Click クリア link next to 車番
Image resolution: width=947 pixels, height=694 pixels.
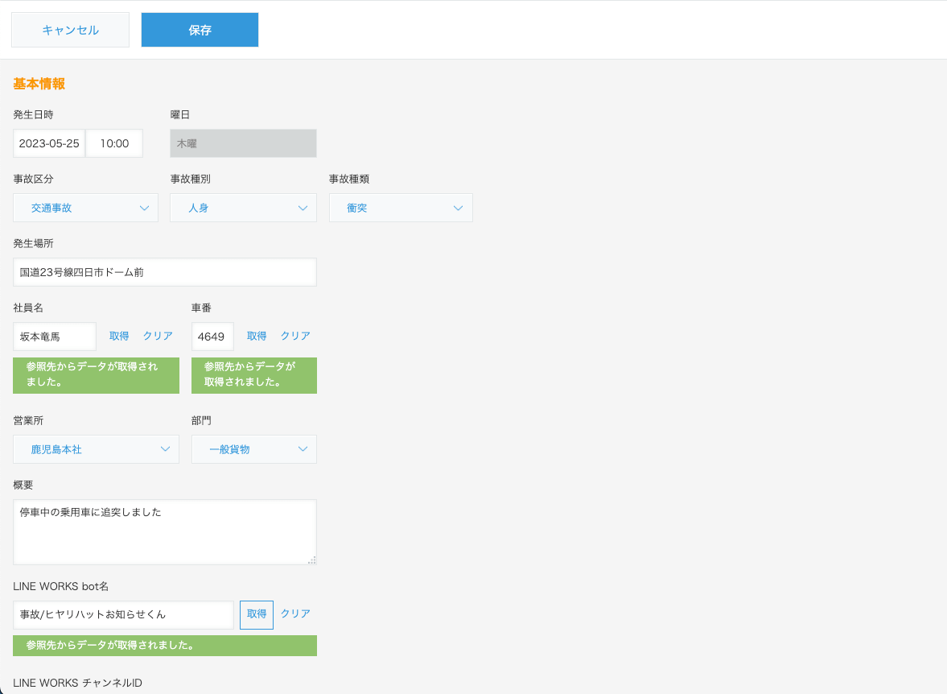coord(295,336)
